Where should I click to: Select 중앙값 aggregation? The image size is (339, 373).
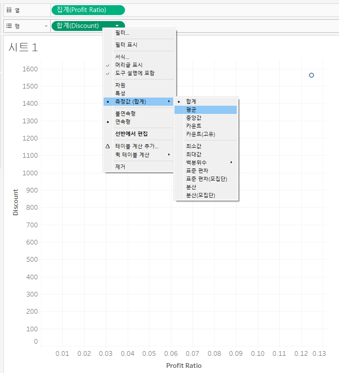[206, 118]
